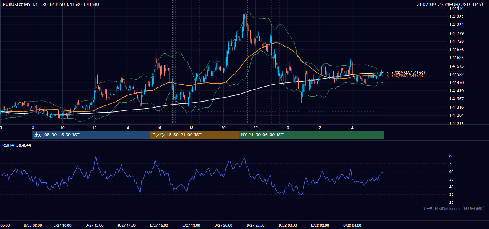Viewport: 489px width, 229px height.
Task: Click the 40 SMA 1.41513 line label
Action: (x=404, y=76)
